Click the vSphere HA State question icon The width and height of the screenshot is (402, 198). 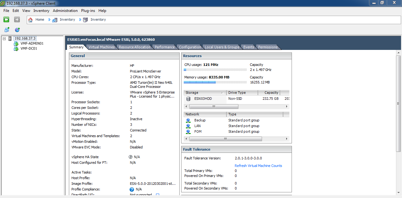[131, 157]
